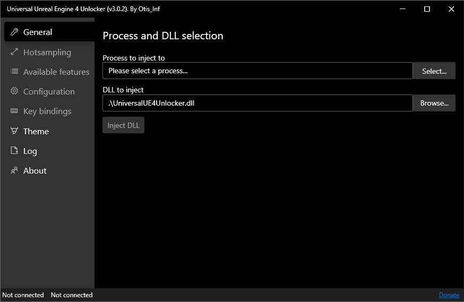This screenshot has width=464, height=302.
Task: Click the Process to inject to field
Action: pos(257,71)
